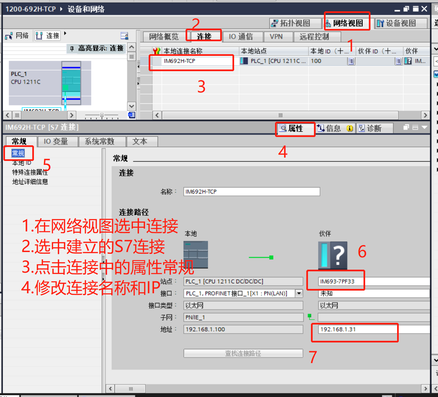Click the relations display icon in network toolbar
This screenshot has height=397, width=438.
point(124,36)
